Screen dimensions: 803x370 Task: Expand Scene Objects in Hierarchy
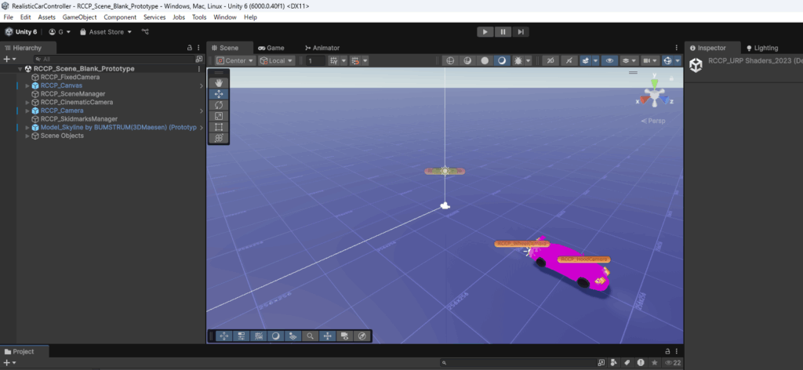pos(27,136)
